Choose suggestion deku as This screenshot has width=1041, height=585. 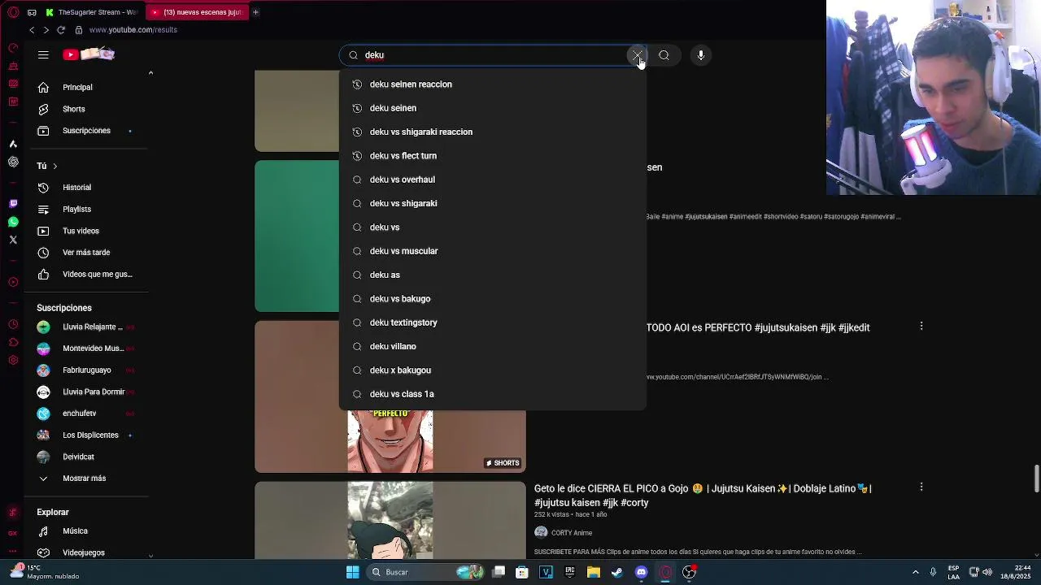point(493,275)
